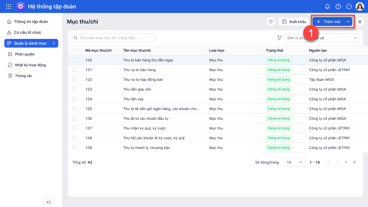This screenshot has height=207, width=368.
Task: Jump to last page arrow
Action: (x=355, y=162)
